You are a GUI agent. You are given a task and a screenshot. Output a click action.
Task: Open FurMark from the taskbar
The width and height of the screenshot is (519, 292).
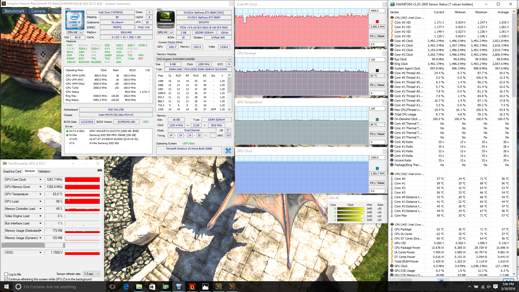[x=192, y=287]
